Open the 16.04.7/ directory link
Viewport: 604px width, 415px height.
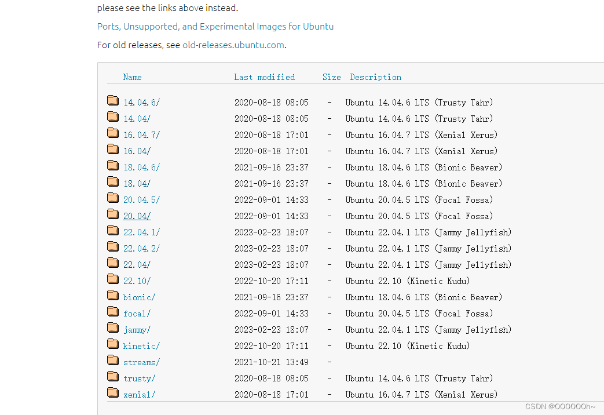click(141, 135)
